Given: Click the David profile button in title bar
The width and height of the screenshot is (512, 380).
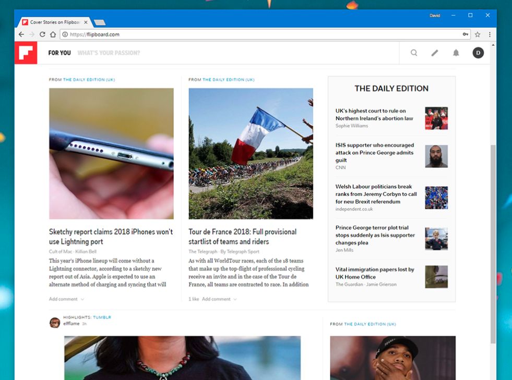Looking at the screenshot, I should (435, 15).
